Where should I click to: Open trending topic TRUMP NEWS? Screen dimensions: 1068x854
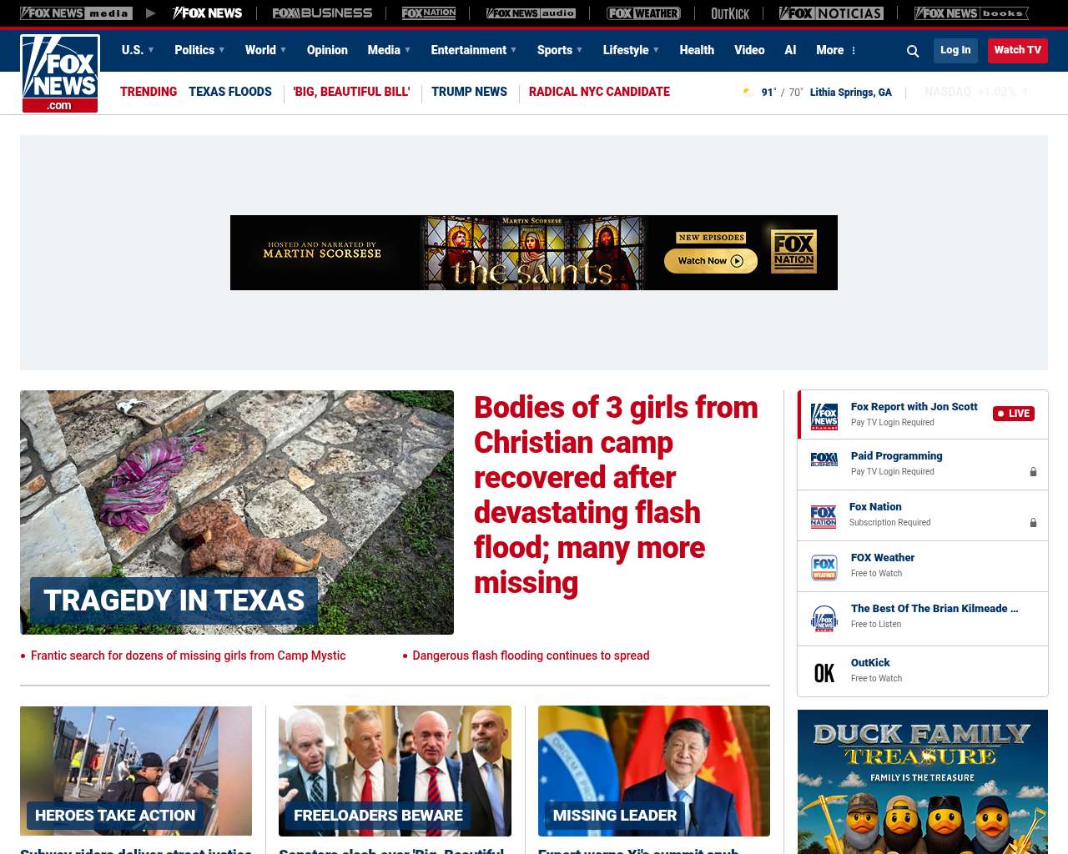tap(469, 92)
